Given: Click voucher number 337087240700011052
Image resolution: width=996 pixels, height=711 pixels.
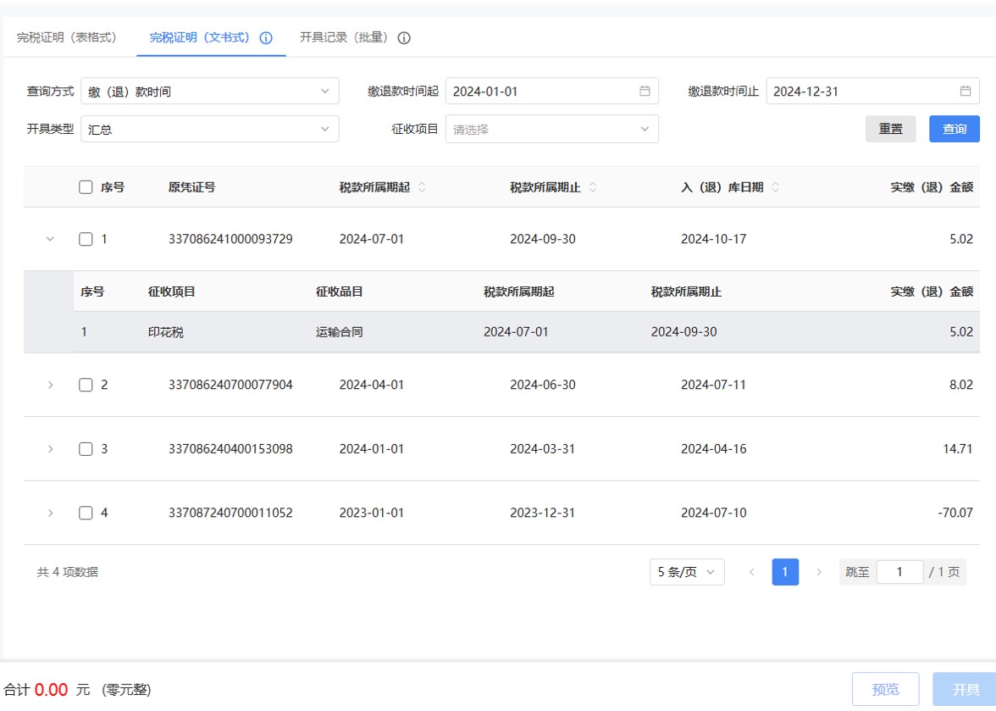Looking at the screenshot, I should 230,513.
